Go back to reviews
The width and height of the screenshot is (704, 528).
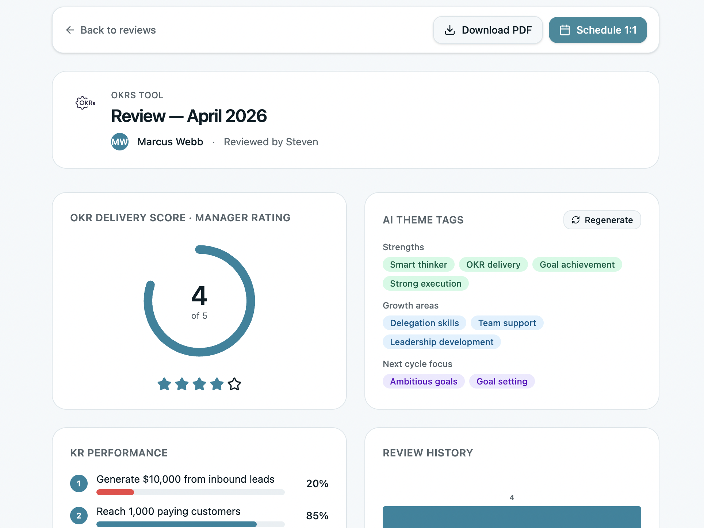111,30
